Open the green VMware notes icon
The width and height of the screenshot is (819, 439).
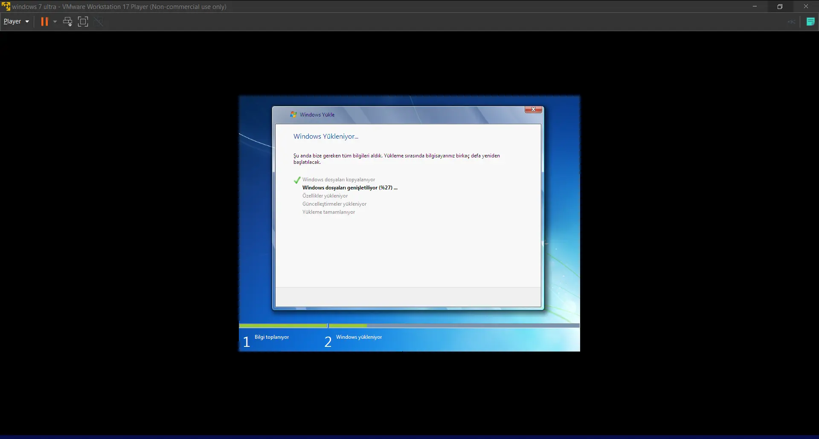pos(810,21)
